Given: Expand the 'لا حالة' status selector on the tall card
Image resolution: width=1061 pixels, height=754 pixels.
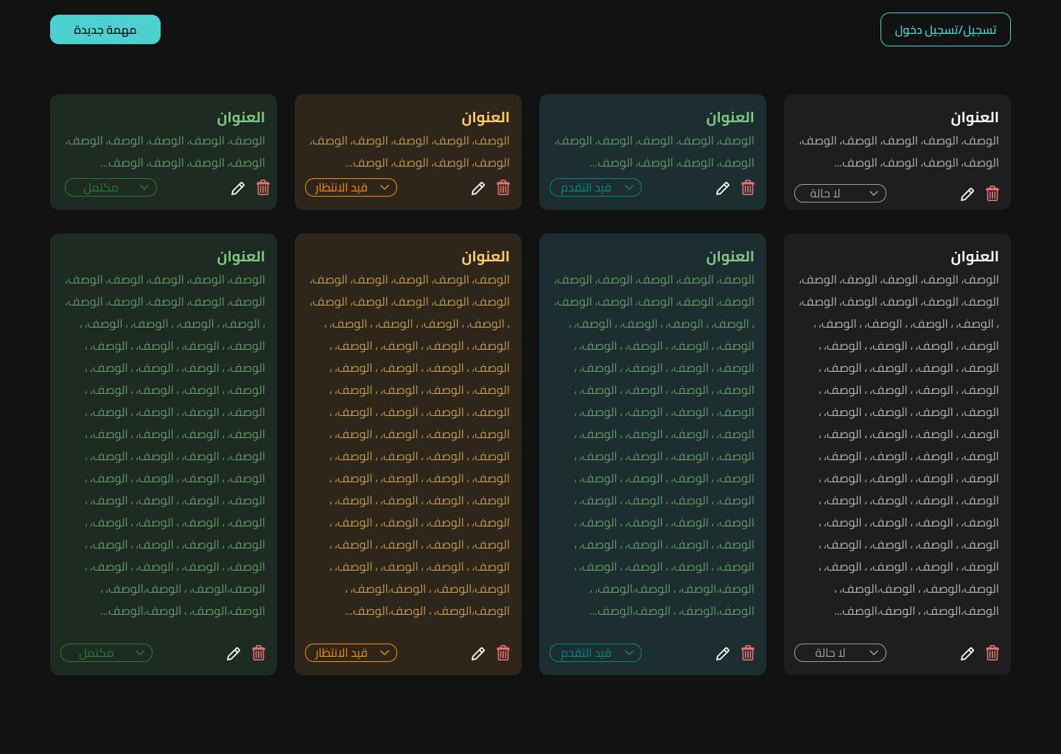Looking at the screenshot, I should [841, 653].
